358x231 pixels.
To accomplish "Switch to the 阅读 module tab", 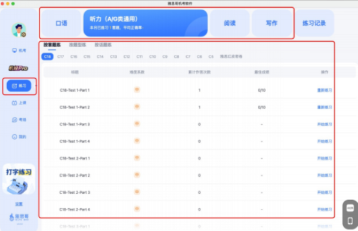I will click(x=230, y=23).
